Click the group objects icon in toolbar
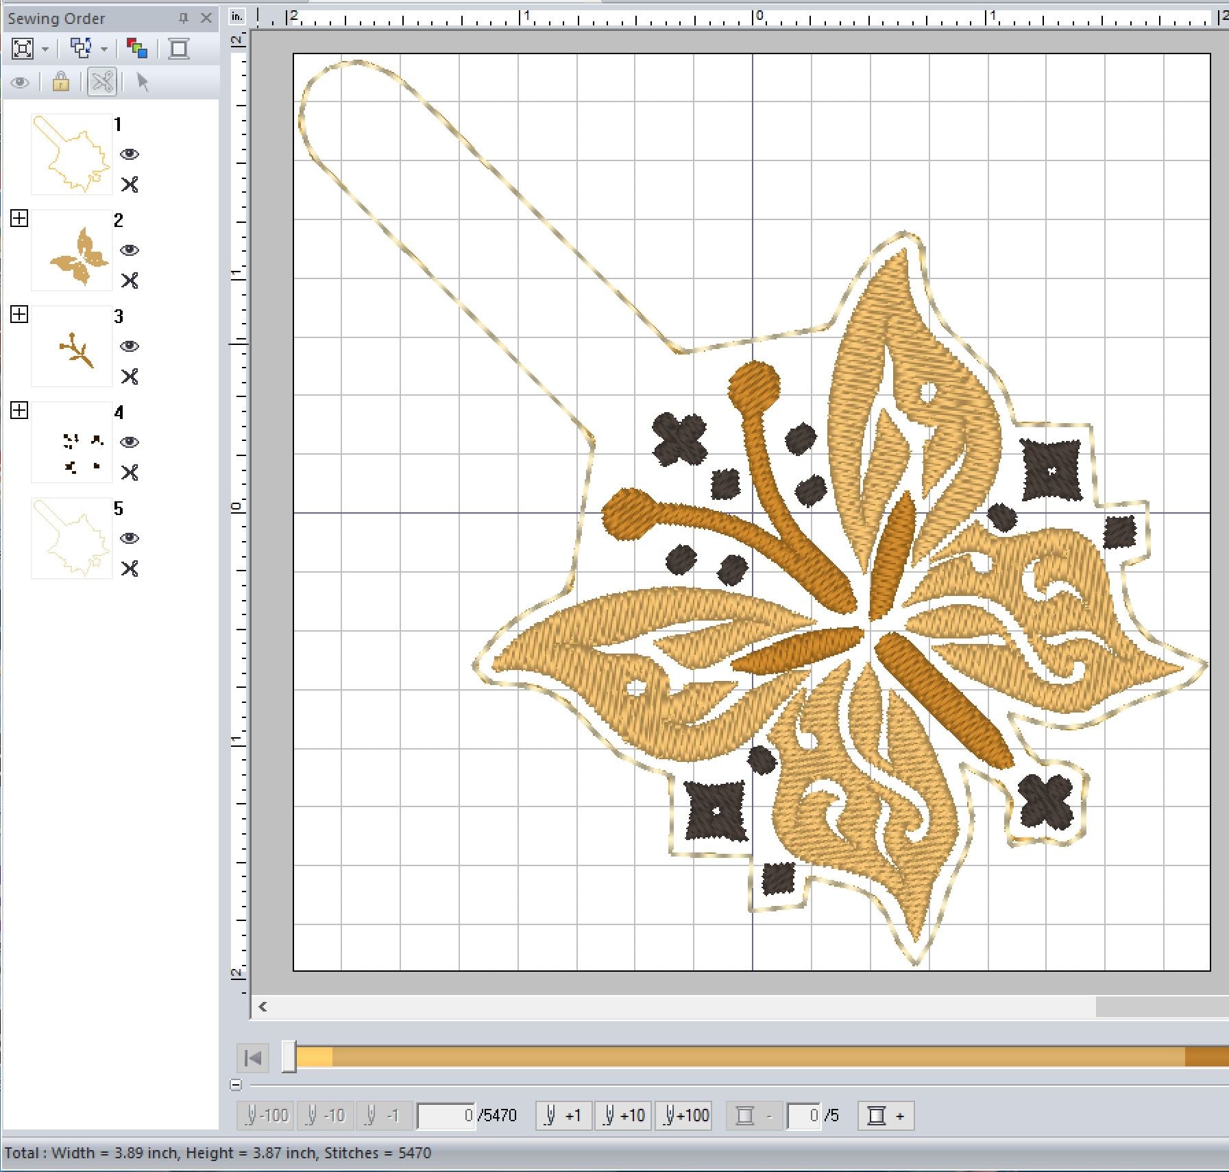 [82, 48]
